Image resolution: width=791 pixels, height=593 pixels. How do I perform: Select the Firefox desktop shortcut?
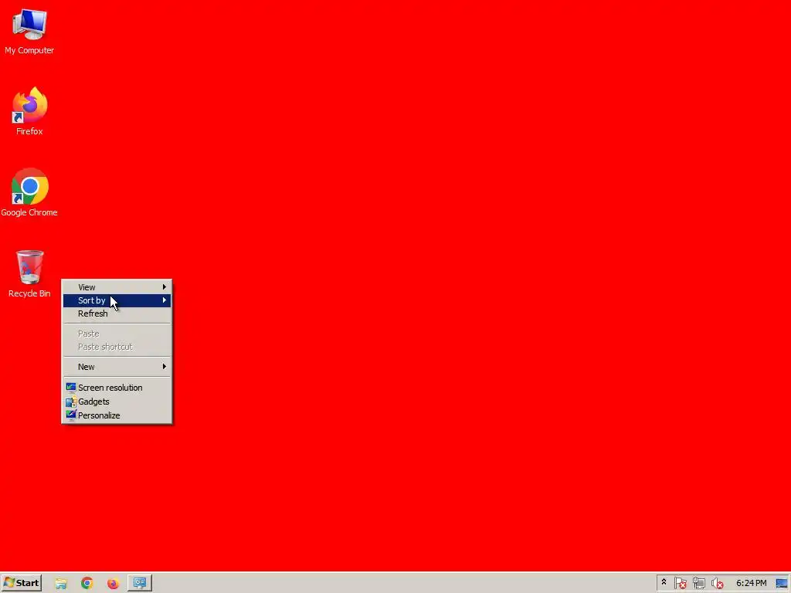[x=29, y=111]
